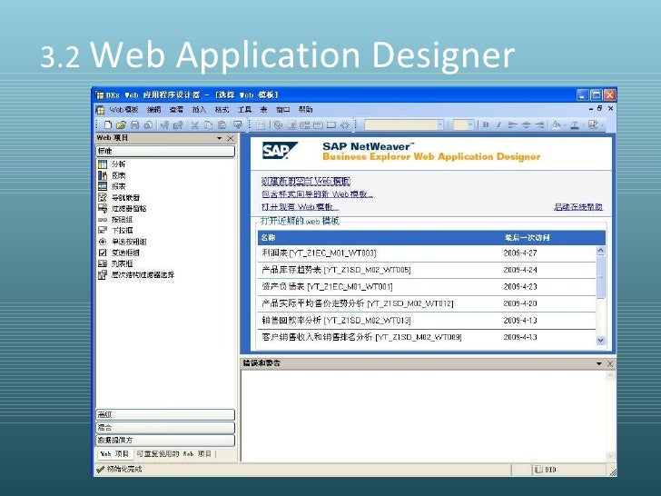Expand the 数据提供方 group

pyautogui.click(x=165, y=440)
